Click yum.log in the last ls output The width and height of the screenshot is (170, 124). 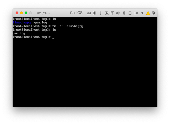19,33
